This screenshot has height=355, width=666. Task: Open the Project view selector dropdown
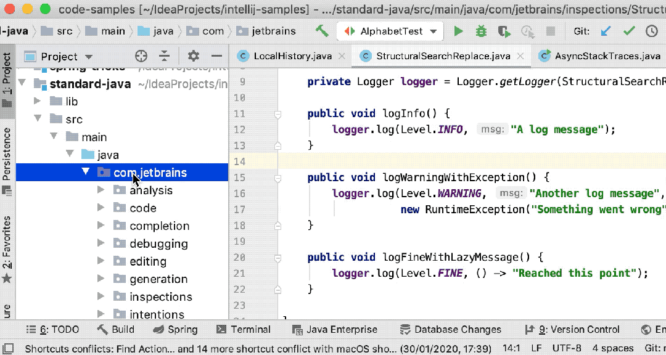point(88,57)
